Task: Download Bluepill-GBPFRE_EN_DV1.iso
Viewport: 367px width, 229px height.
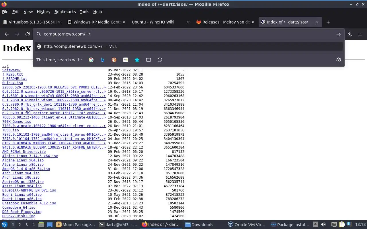Action: [x=29, y=190]
